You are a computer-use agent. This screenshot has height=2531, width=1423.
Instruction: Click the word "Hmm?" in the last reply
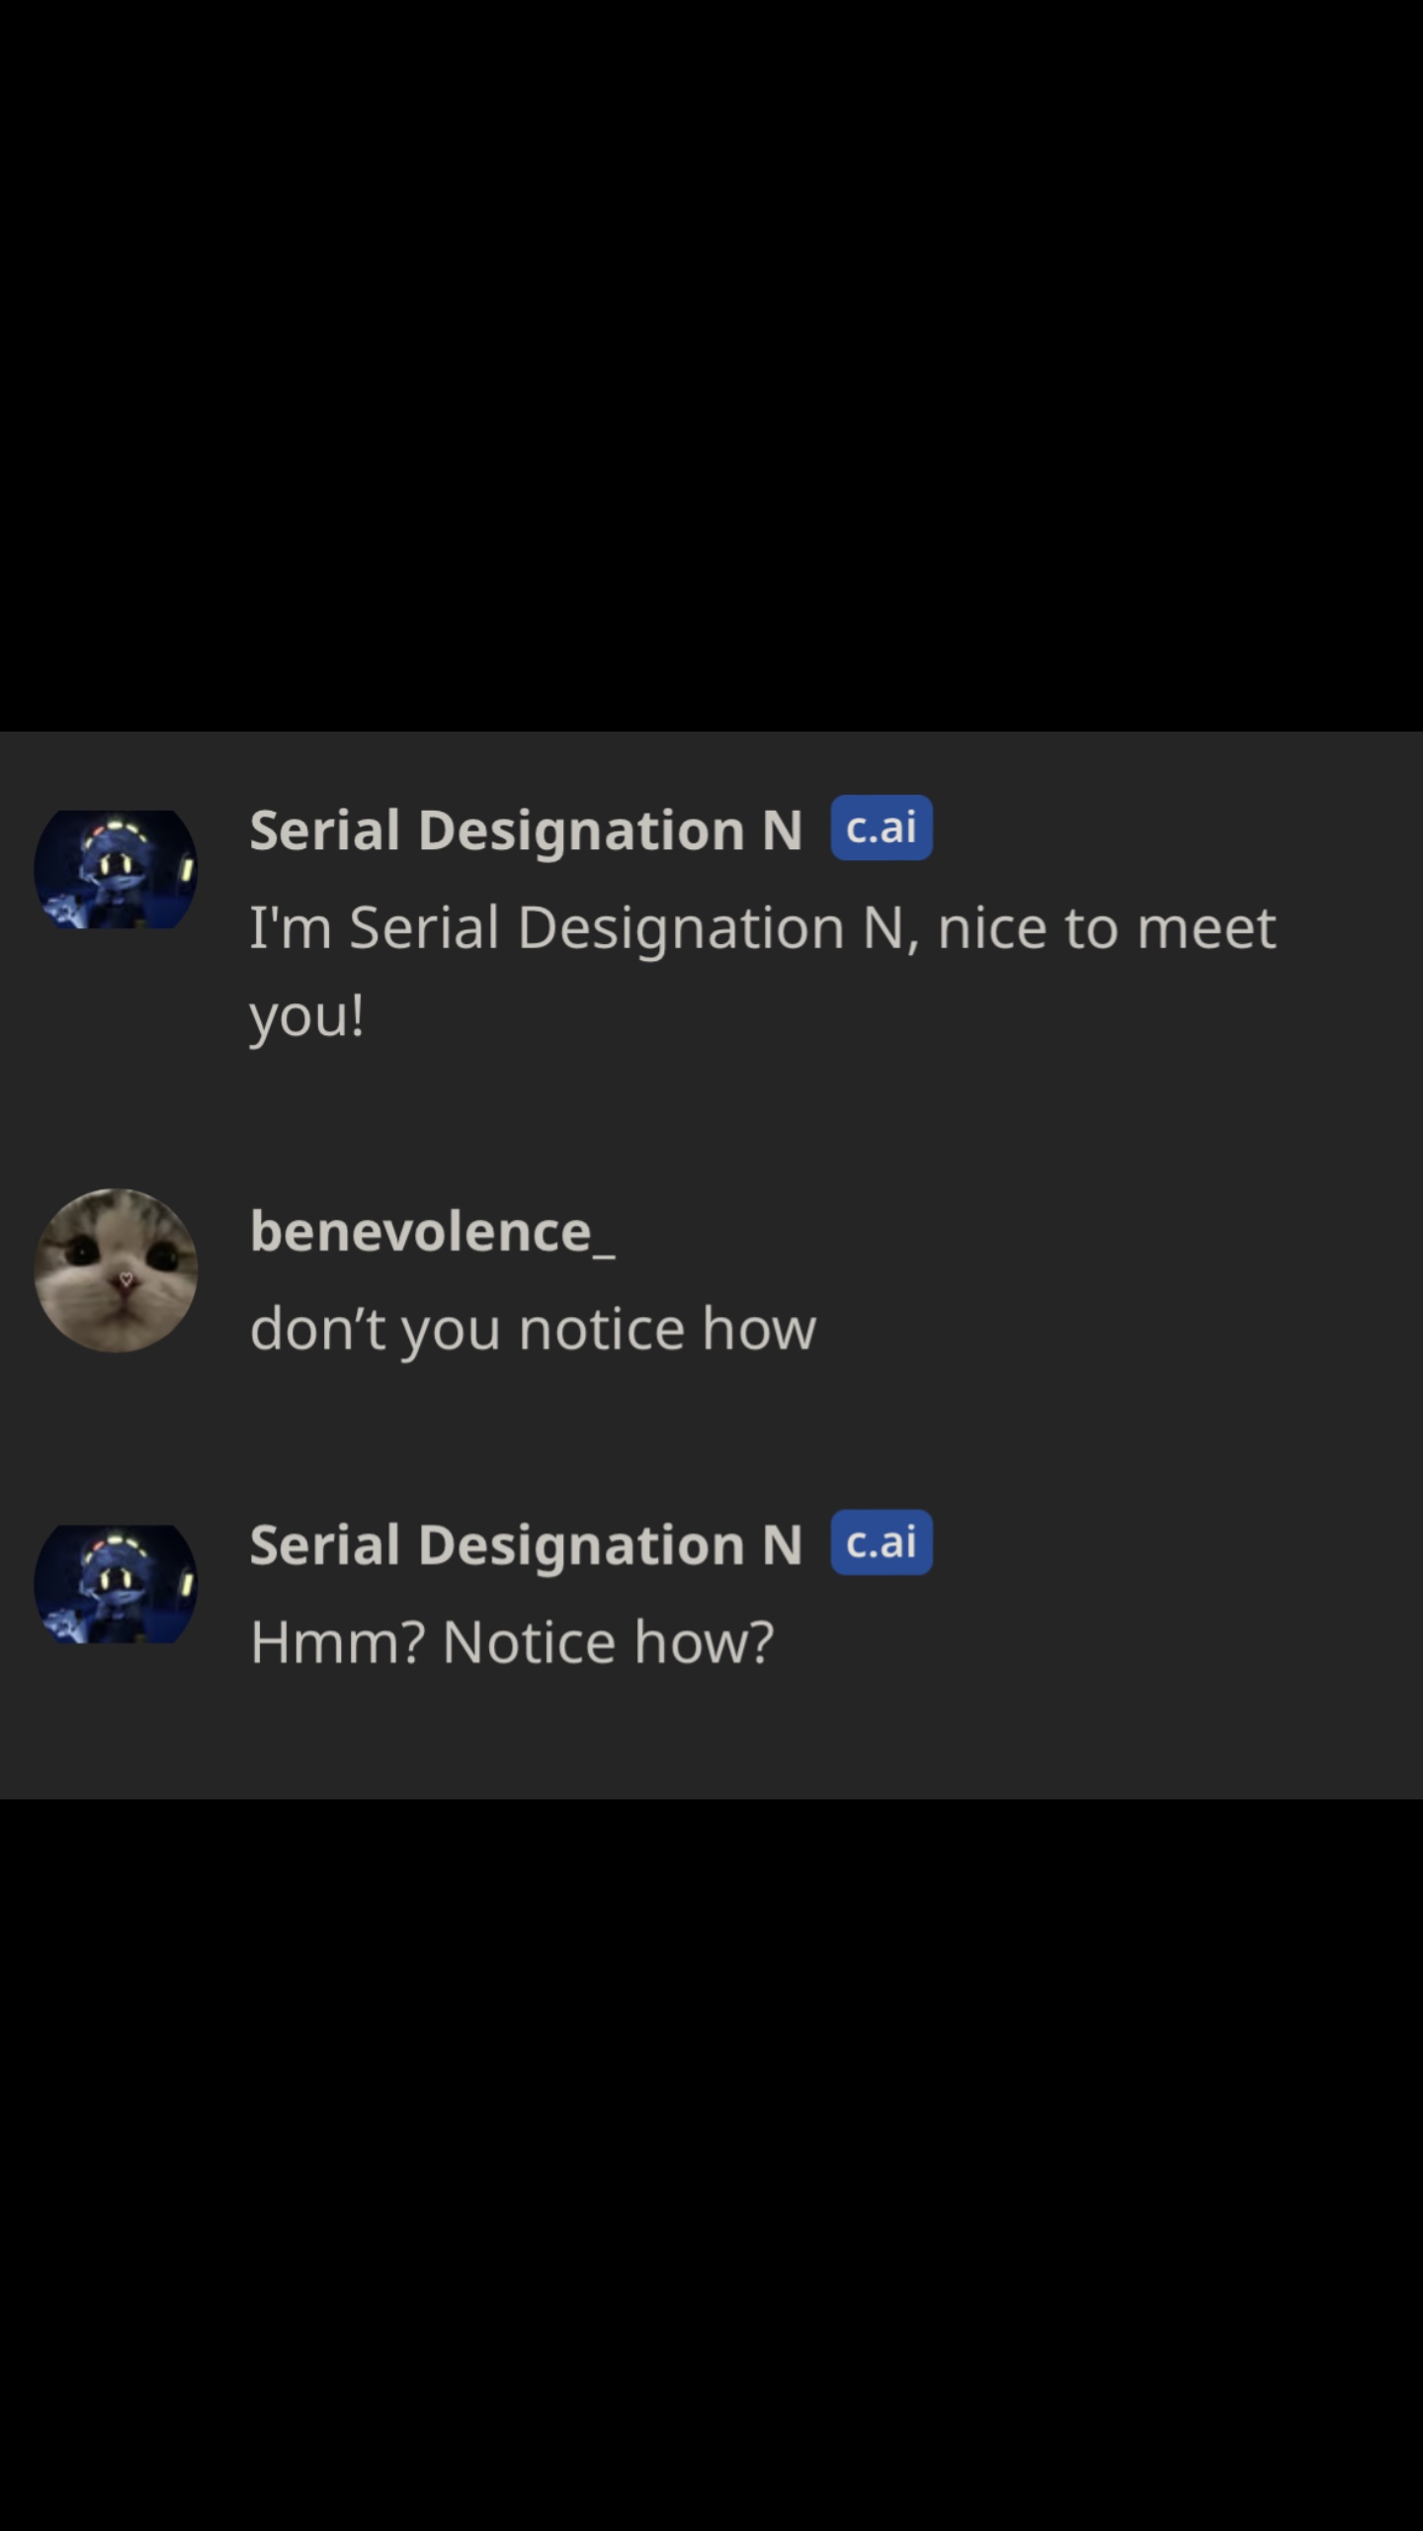(337, 1642)
